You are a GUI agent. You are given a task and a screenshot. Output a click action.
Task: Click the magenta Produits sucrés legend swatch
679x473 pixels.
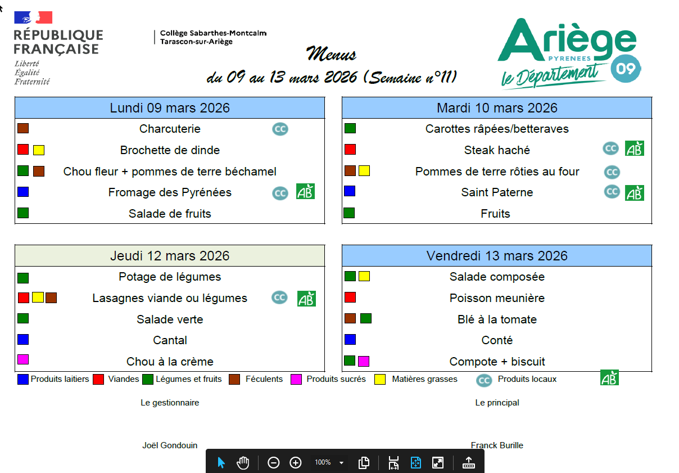pos(296,379)
